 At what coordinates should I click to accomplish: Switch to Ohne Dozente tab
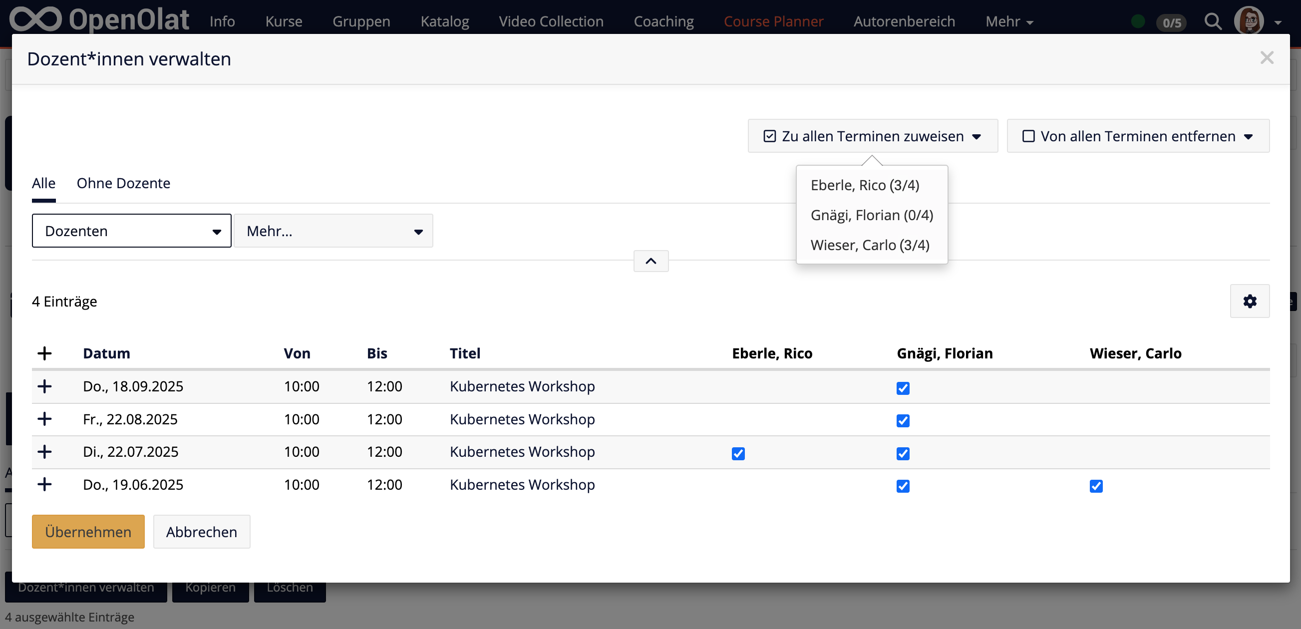[123, 183]
